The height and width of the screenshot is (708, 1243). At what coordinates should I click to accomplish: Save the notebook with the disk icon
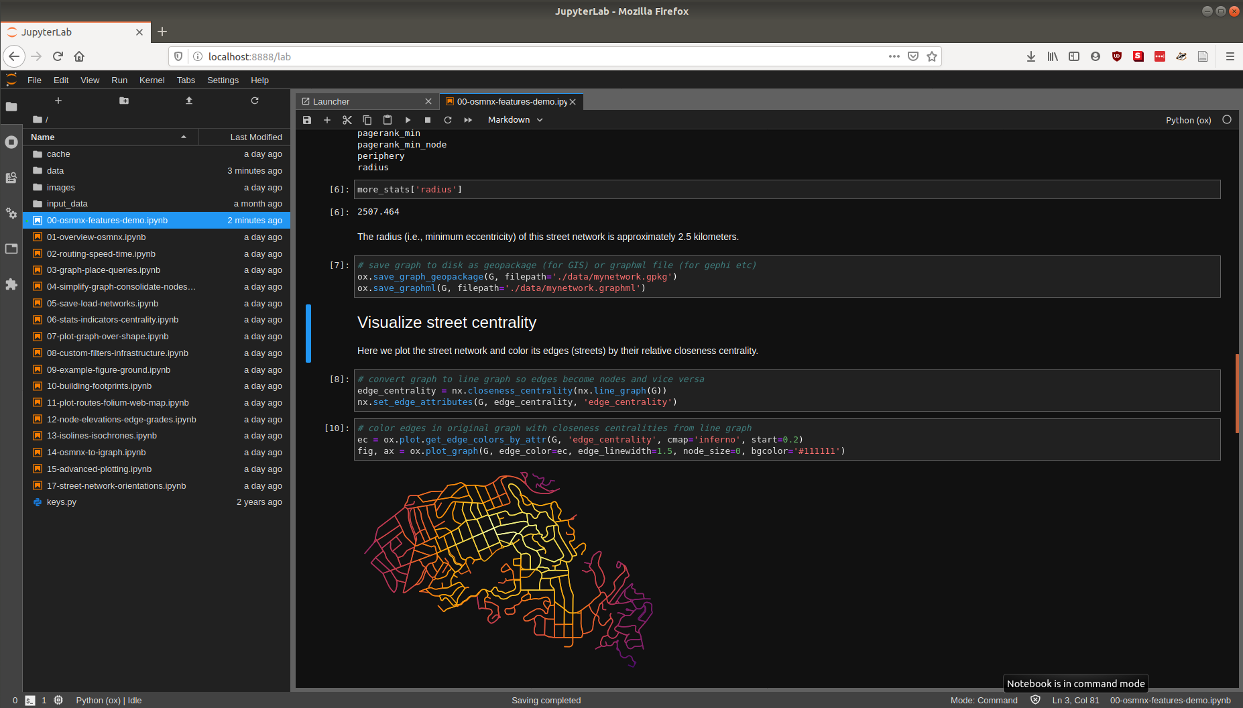tap(307, 120)
